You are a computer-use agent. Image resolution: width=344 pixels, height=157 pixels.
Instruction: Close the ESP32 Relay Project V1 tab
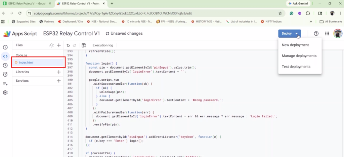click(x=50, y=3)
